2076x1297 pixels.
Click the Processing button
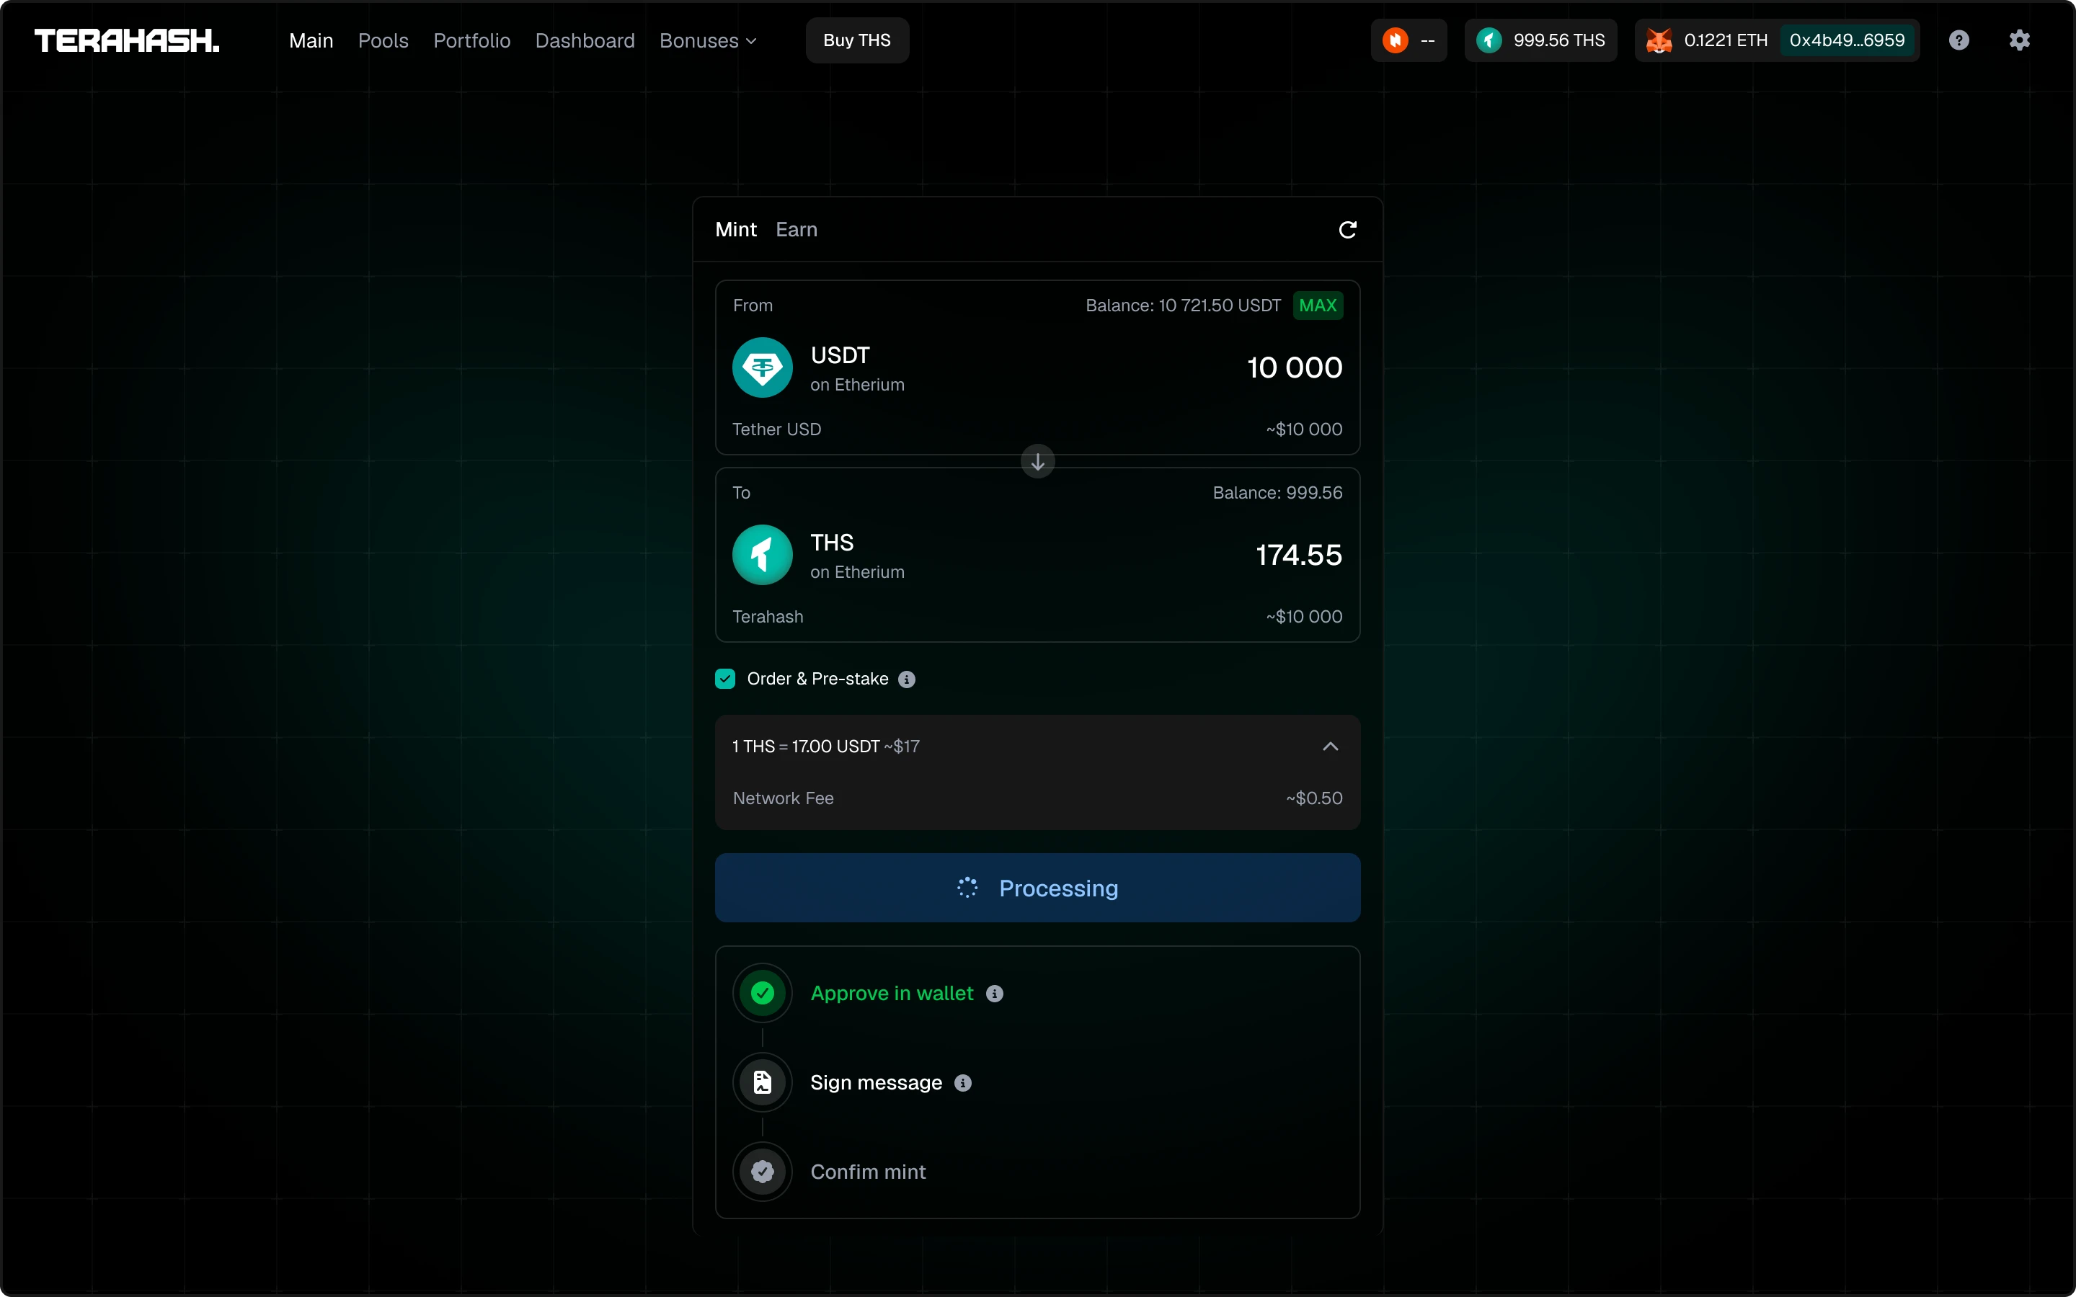pos(1037,888)
